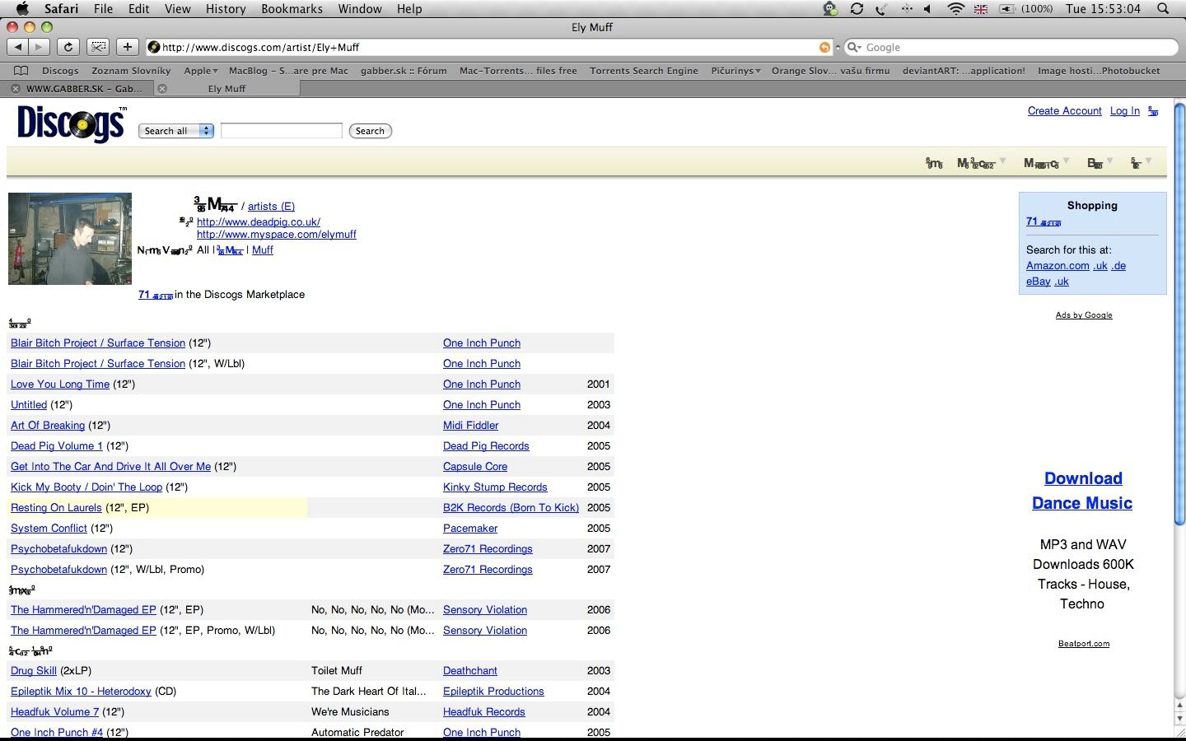Open the Deathchant label link

tap(470, 671)
